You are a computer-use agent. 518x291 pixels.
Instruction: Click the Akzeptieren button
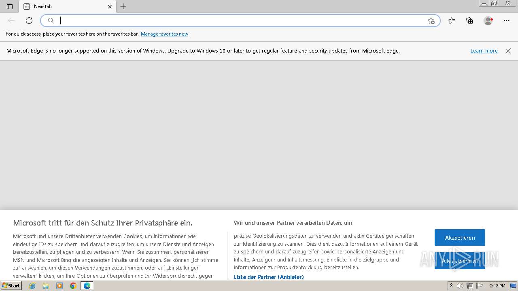[460, 238]
